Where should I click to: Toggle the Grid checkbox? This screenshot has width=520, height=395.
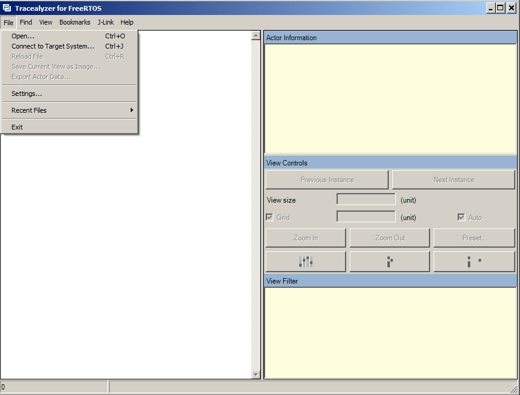coord(270,218)
